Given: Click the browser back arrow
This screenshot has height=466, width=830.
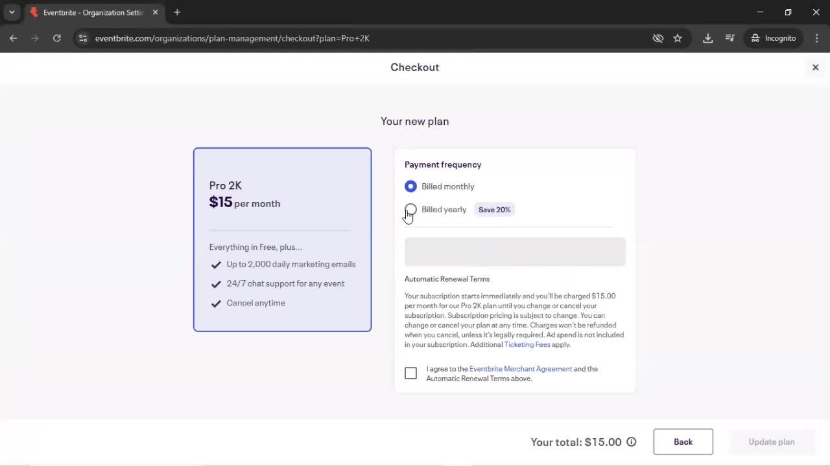Looking at the screenshot, I should tap(13, 38).
